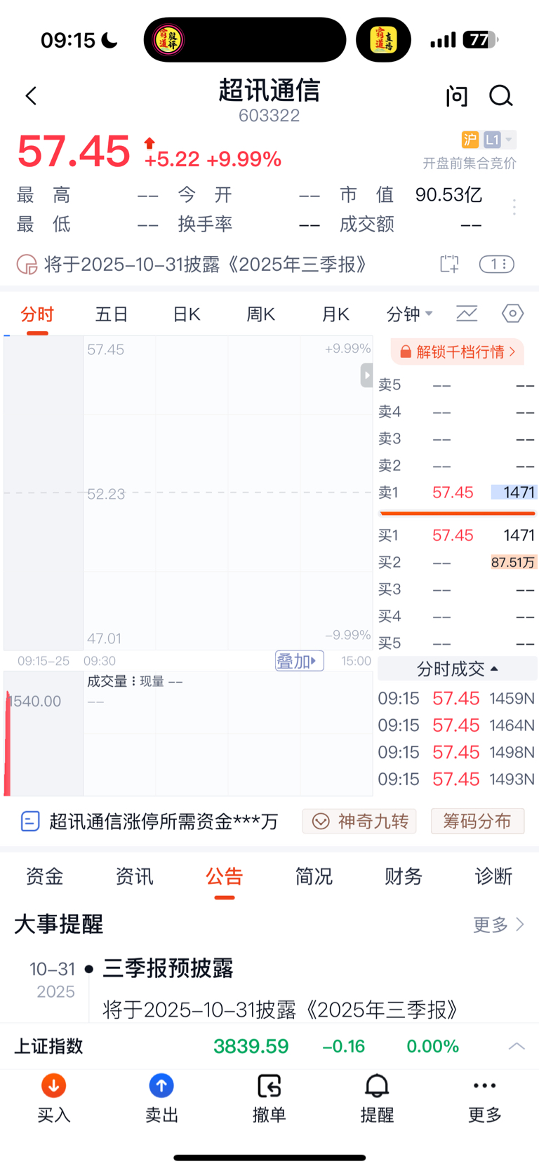Expand the 上证指数 bar chevron
539x1171 pixels.
517,1046
